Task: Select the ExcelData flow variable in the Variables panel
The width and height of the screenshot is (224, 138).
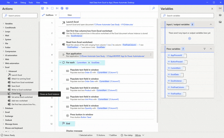Action: point(174,74)
